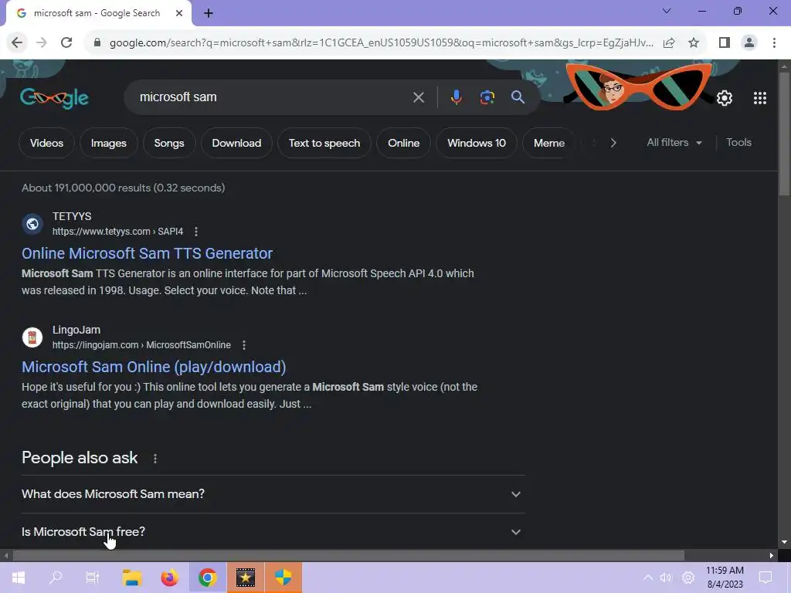Search by image with the Google Lens icon
Viewport: 791px width, 593px height.
coord(487,97)
